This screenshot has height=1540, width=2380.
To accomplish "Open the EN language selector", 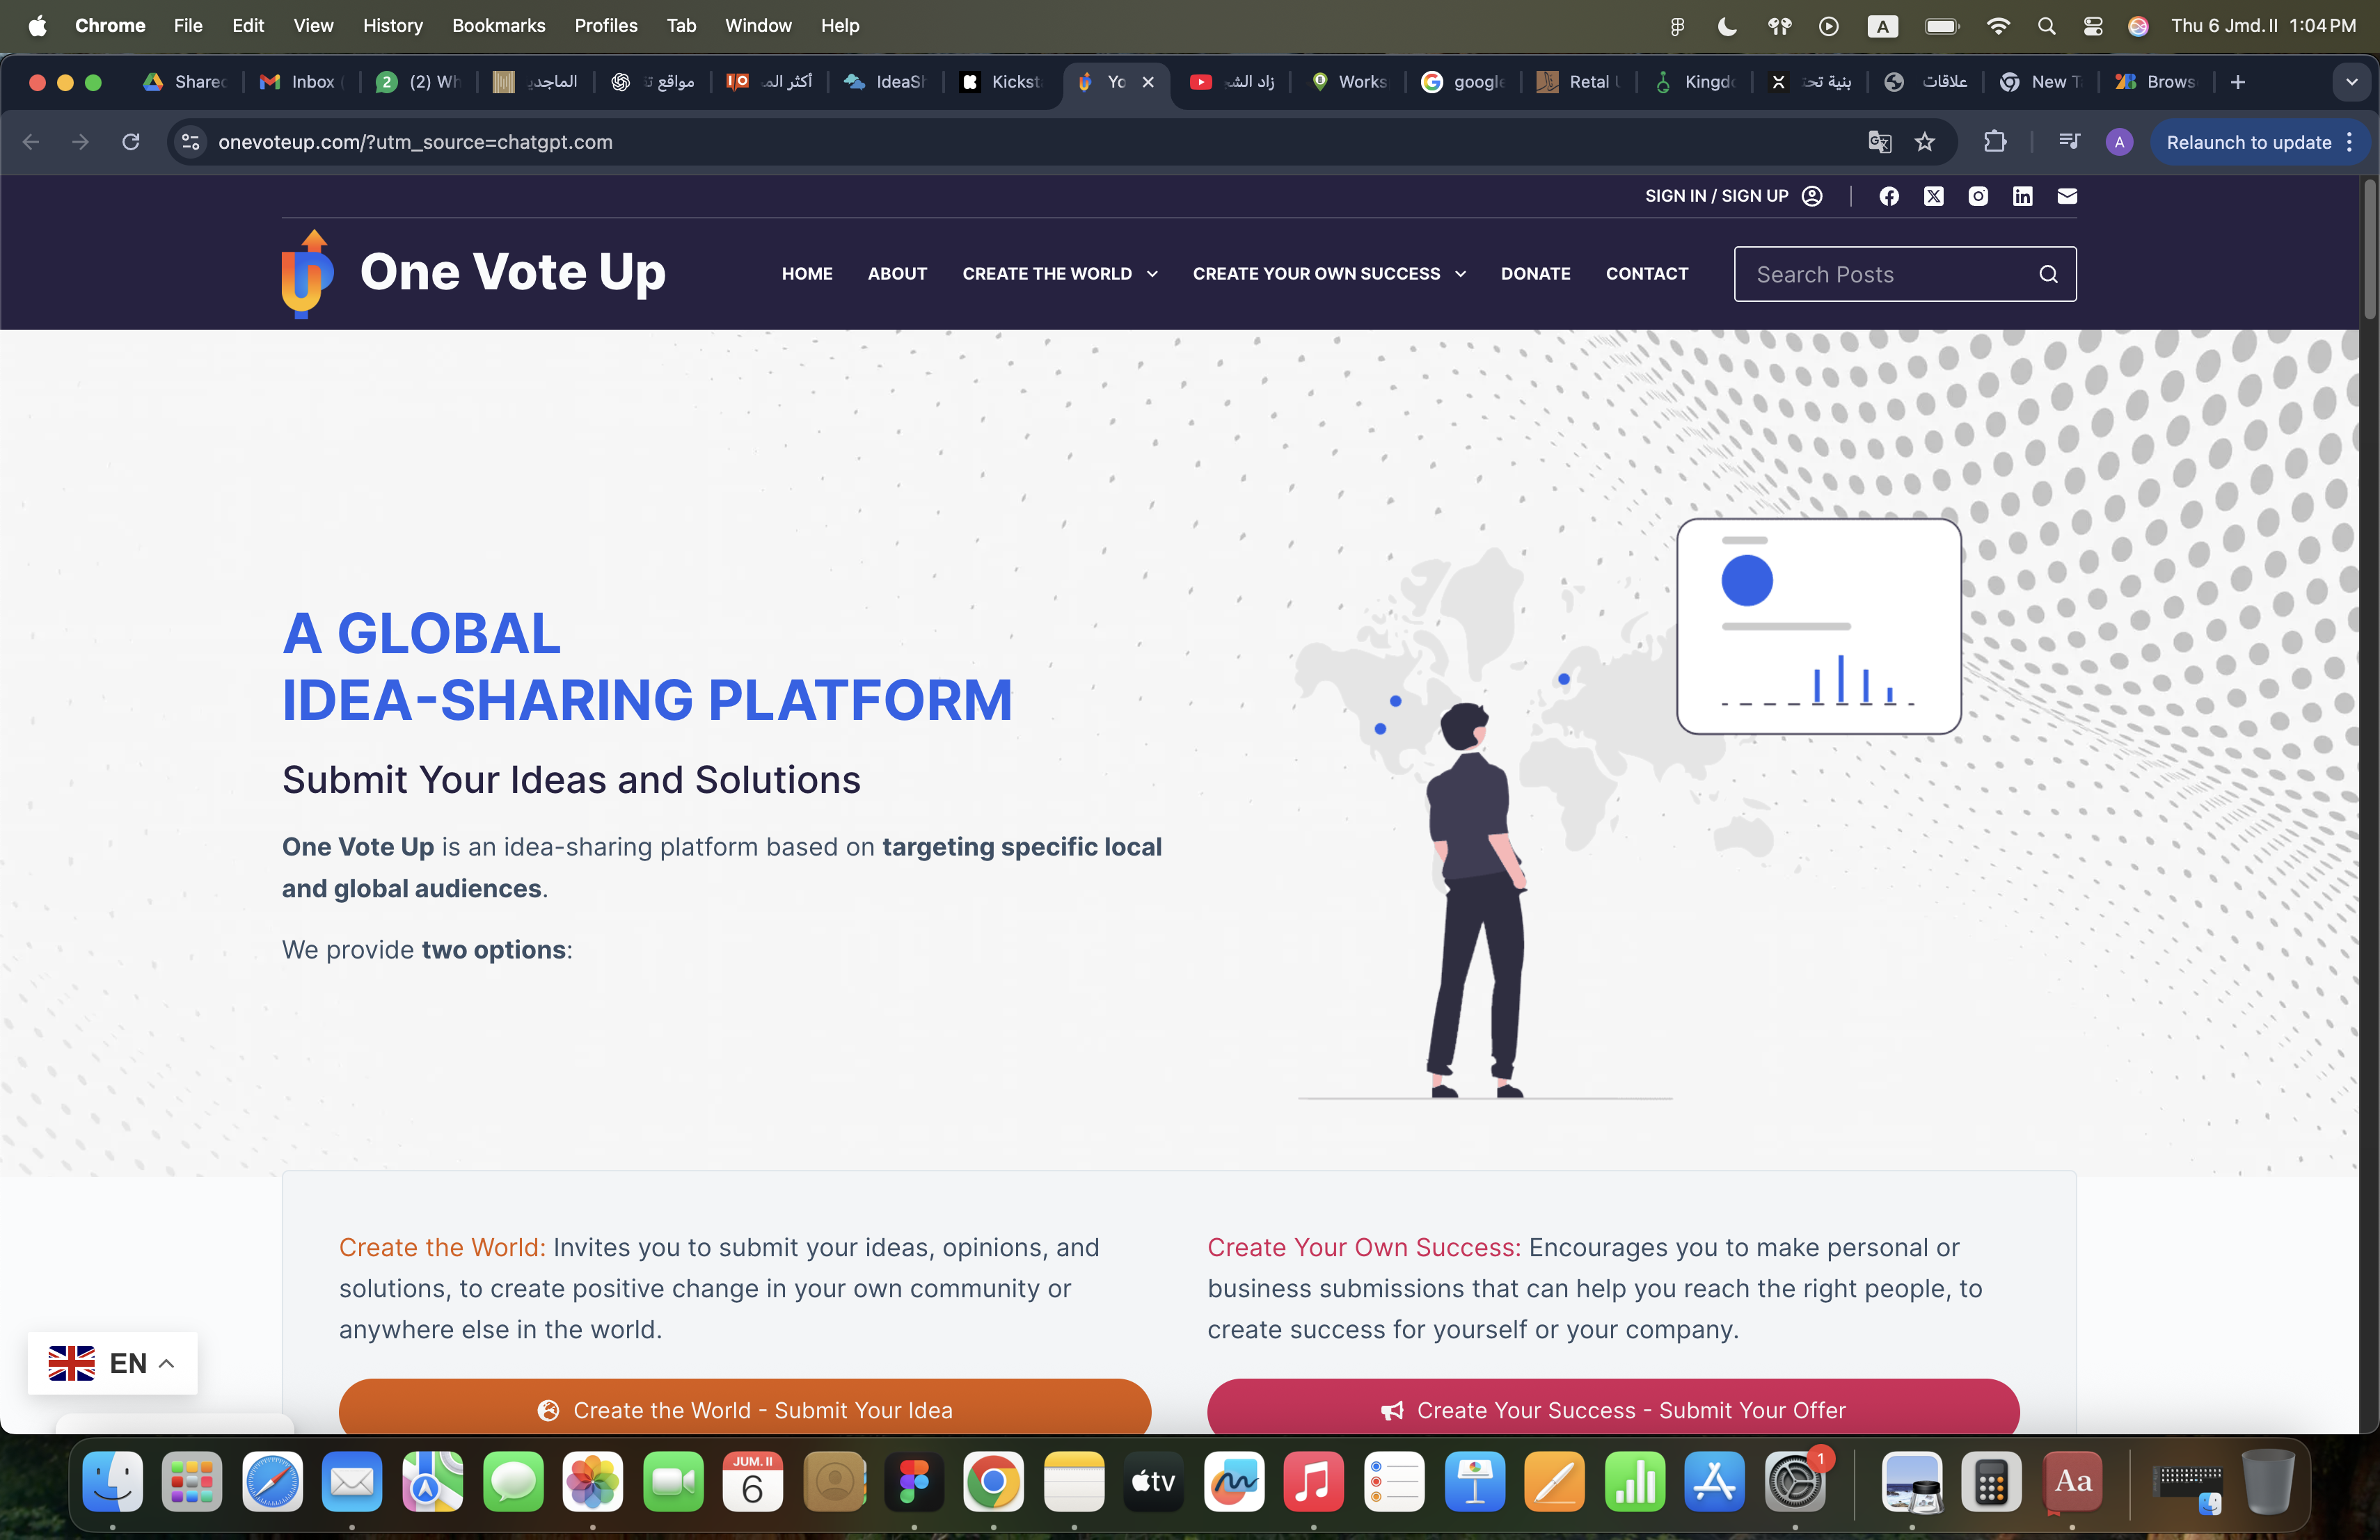I will 112,1362.
